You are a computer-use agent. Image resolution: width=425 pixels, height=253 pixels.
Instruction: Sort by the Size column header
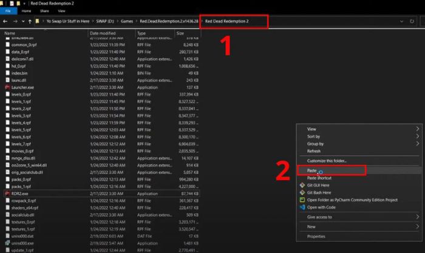click(180, 33)
